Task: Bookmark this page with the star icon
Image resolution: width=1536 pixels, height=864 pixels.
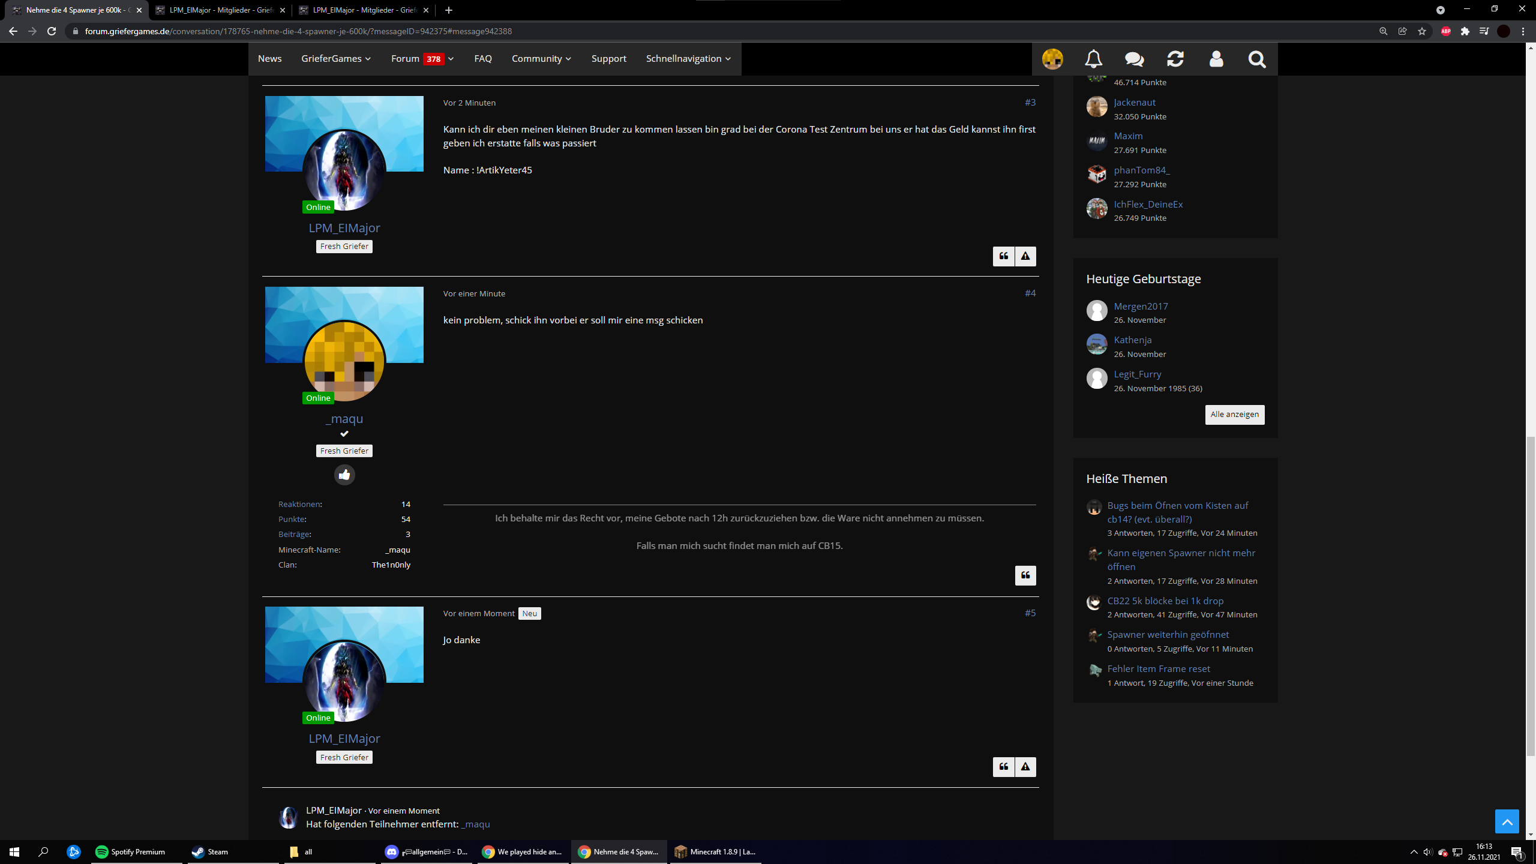Action: pos(1422,31)
